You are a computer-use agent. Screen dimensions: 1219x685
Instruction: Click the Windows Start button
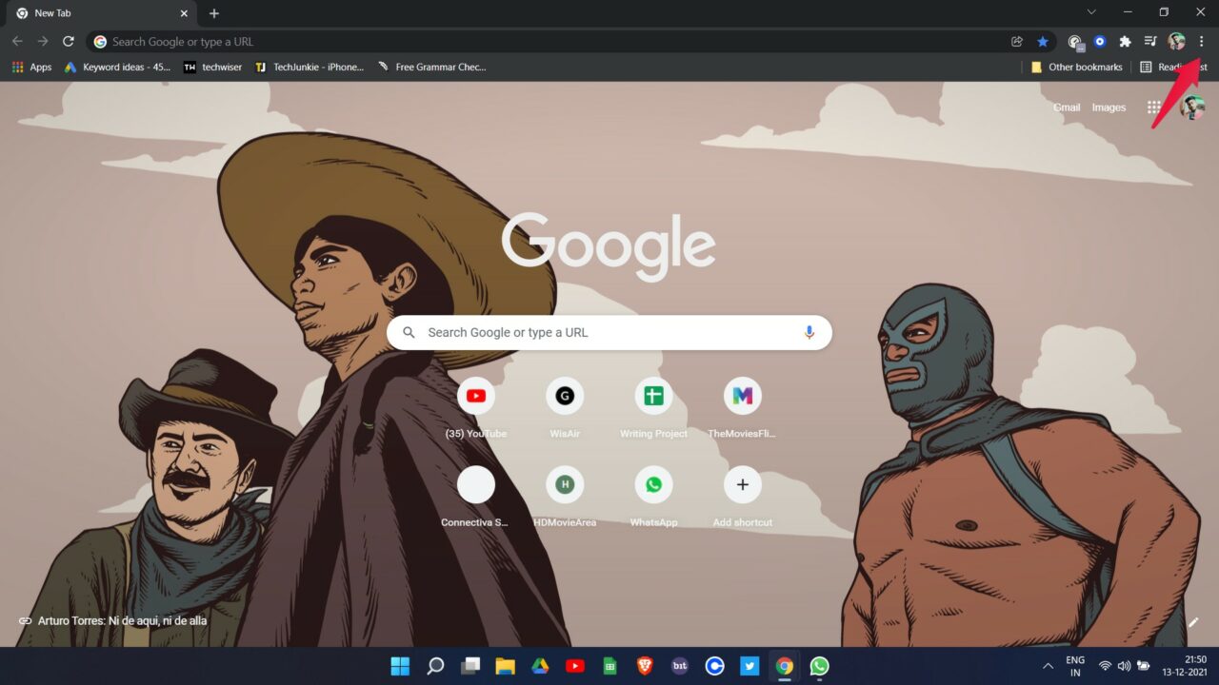coord(400,666)
